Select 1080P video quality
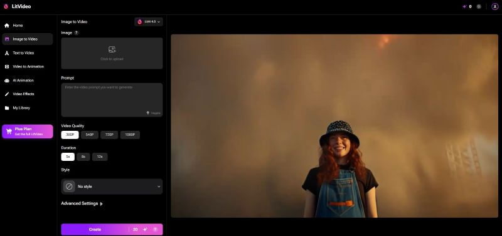Image resolution: width=502 pixels, height=236 pixels. pos(130,135)
